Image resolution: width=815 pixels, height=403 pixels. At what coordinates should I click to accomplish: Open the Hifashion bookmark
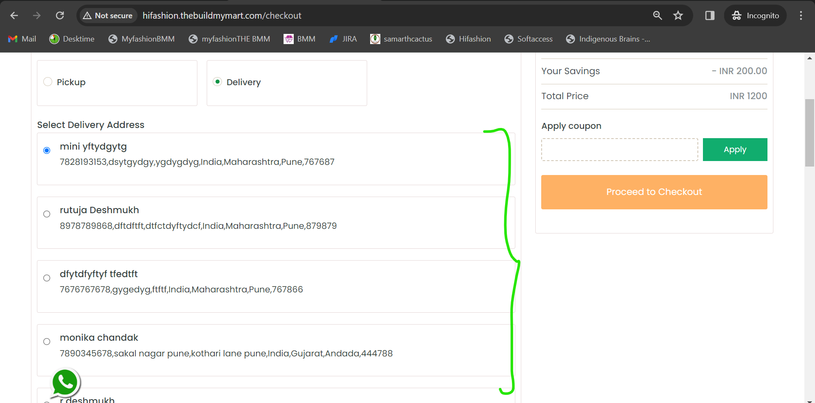pyautogui.click(x=468, y=39)
